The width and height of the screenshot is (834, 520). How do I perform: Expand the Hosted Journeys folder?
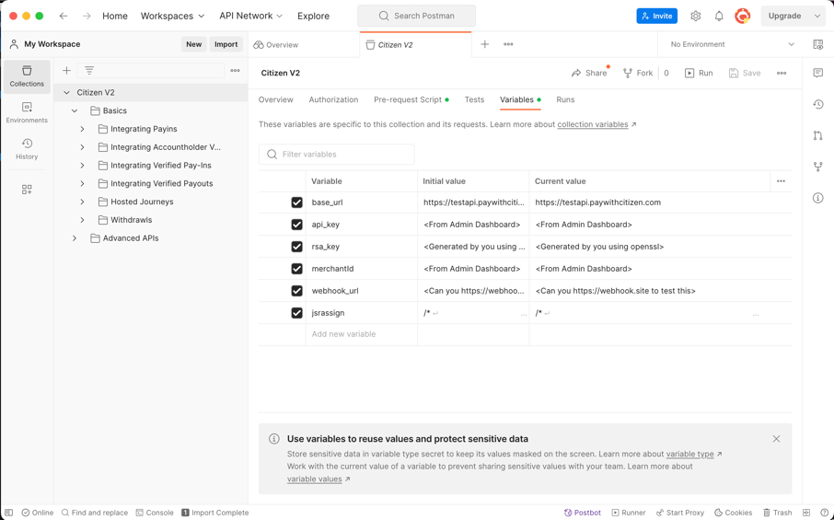(x=83, y=202)
